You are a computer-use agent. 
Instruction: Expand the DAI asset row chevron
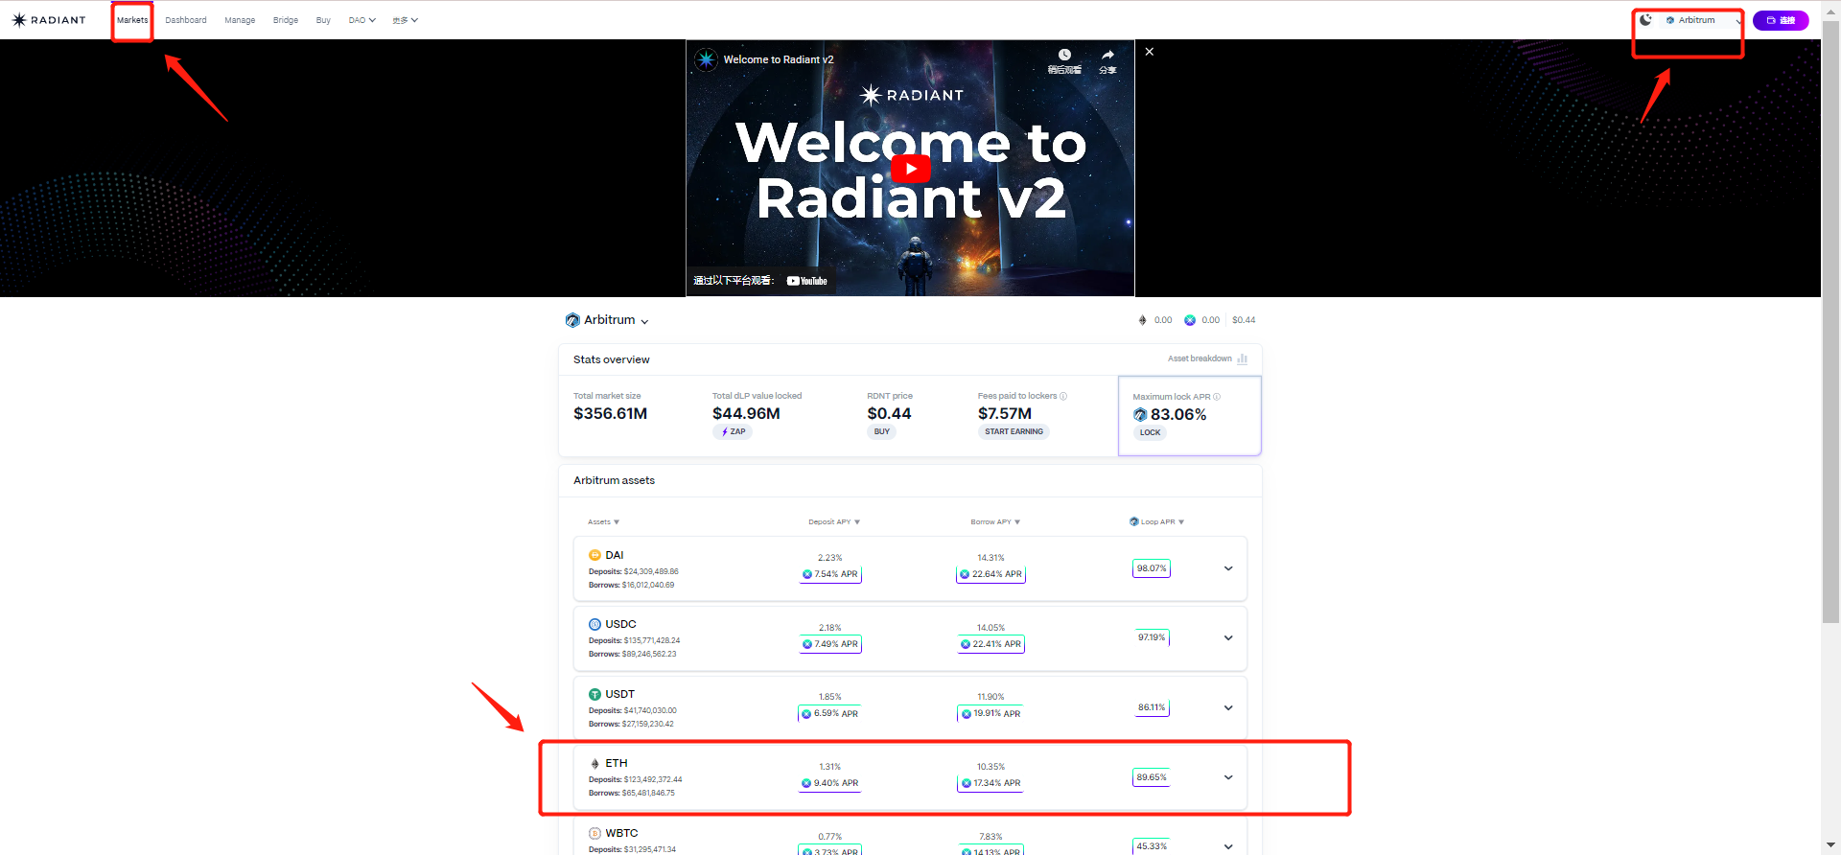(x=1227, y=568)
